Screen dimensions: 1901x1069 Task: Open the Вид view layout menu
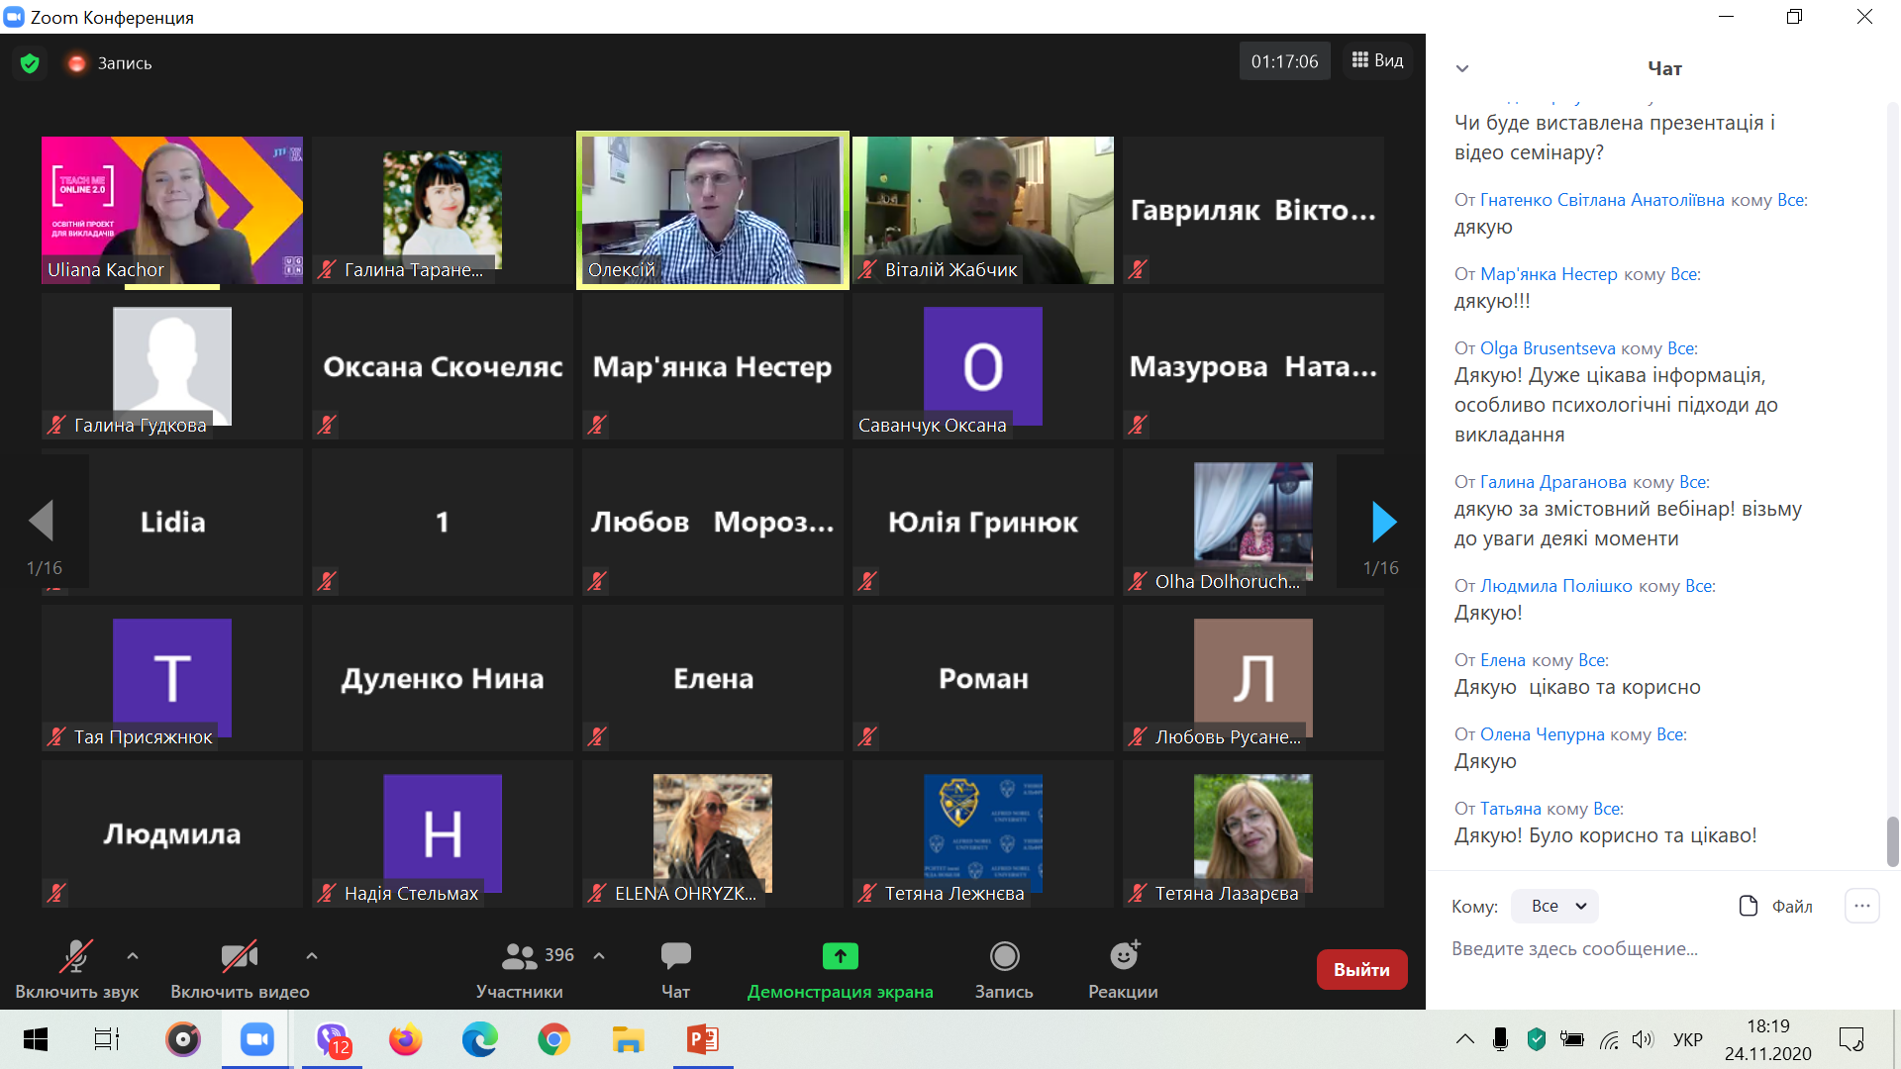click(x=1377, y=60)
